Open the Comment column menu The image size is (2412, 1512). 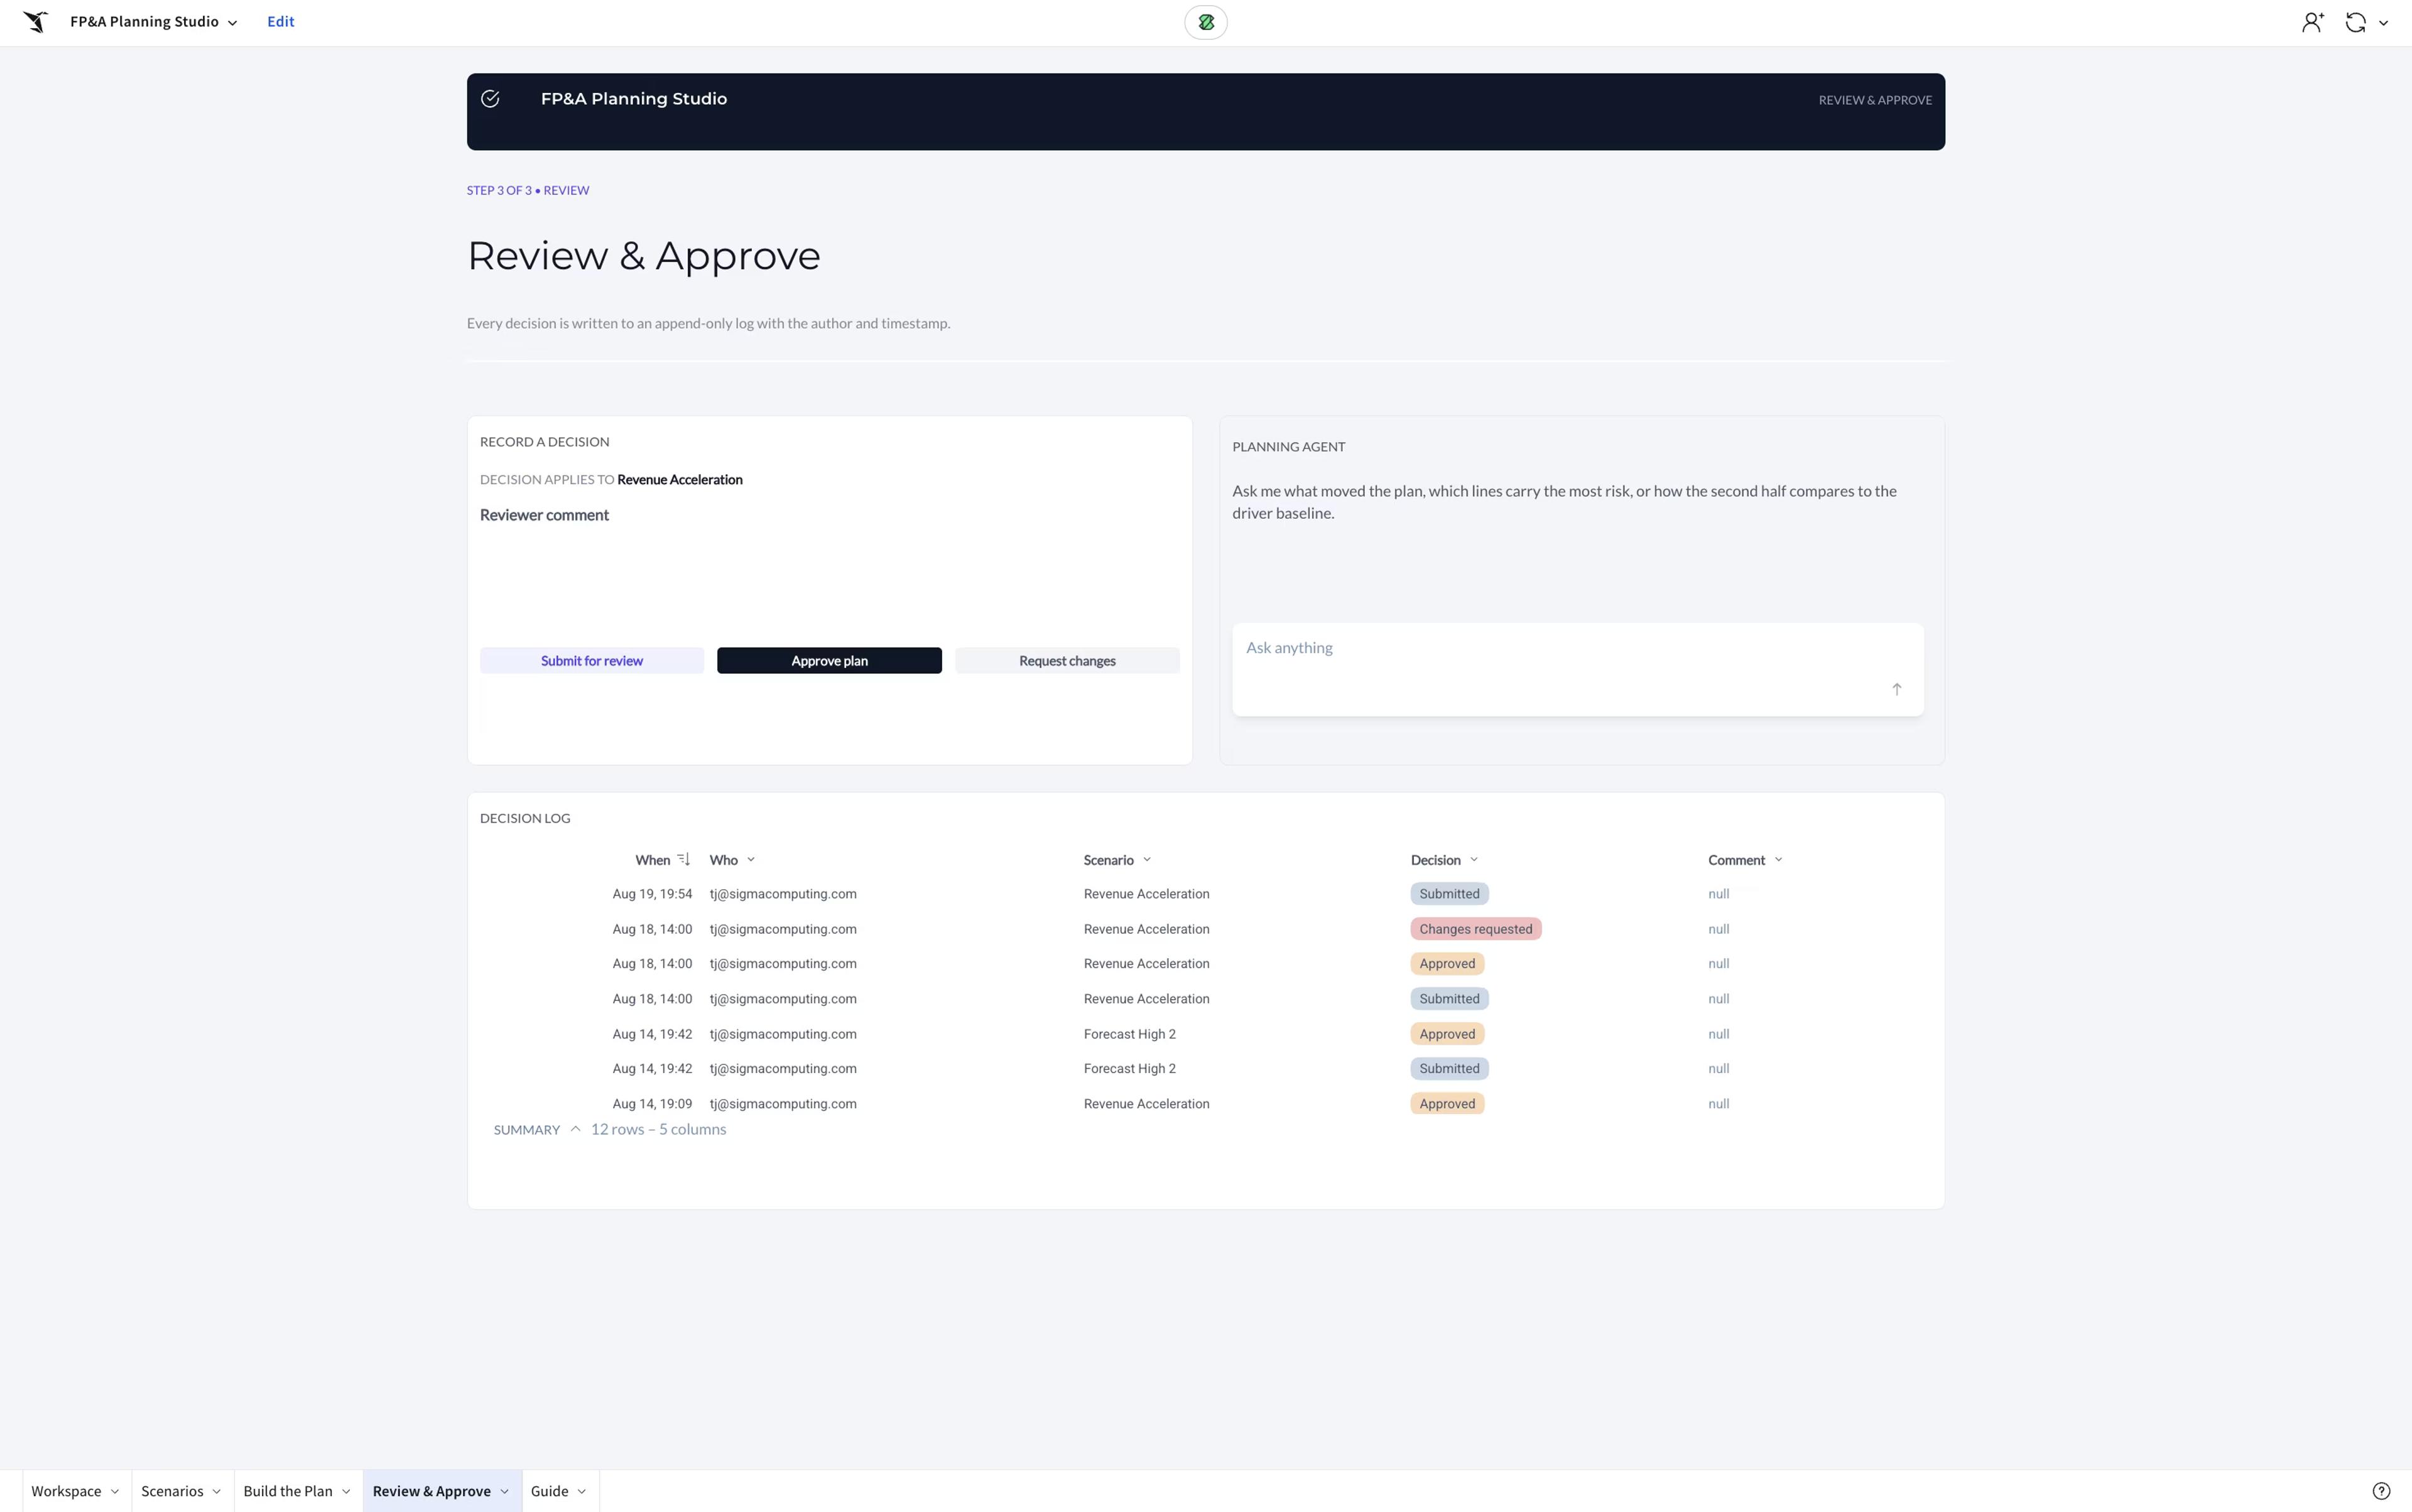[1778, 860]
